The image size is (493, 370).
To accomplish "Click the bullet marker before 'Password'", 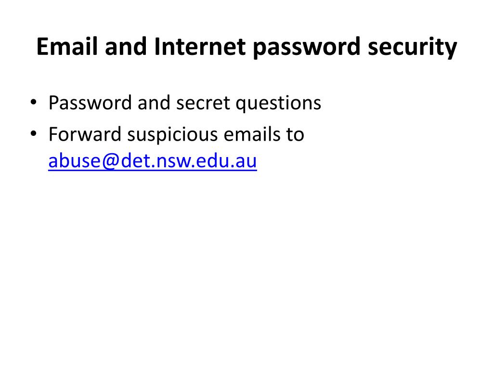I will click(x=33, y=102).
